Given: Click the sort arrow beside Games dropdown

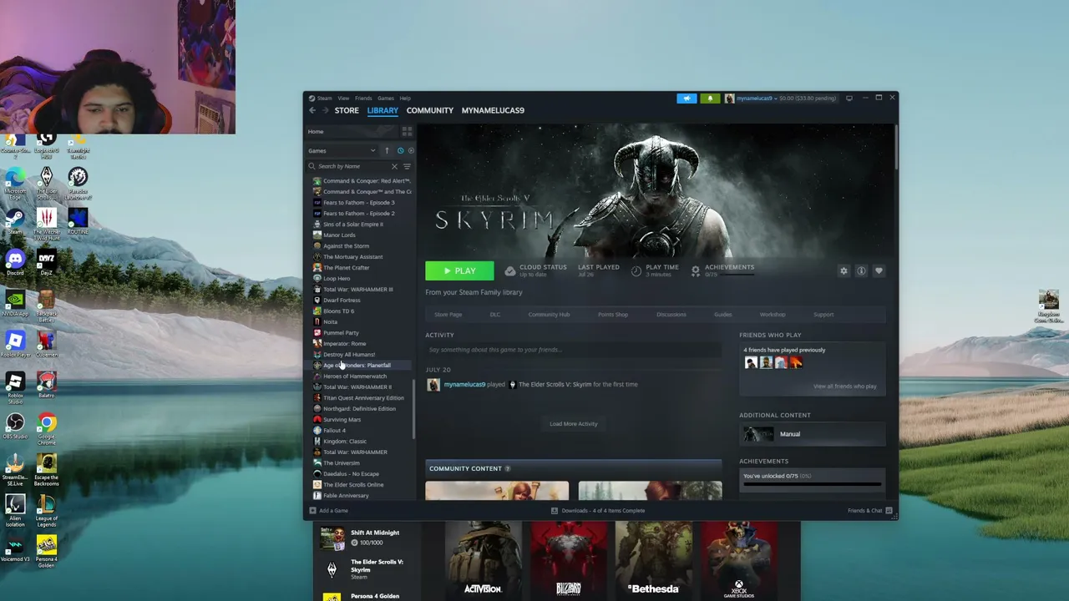Looking at the screenshot, I should click(x=387, y=151).
